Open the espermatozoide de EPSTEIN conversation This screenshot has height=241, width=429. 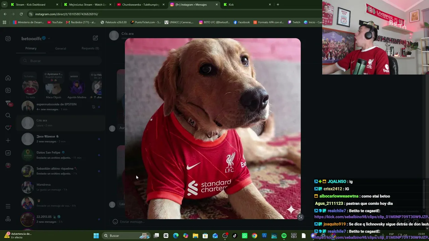pyautogui.click(x=60, y=107)
